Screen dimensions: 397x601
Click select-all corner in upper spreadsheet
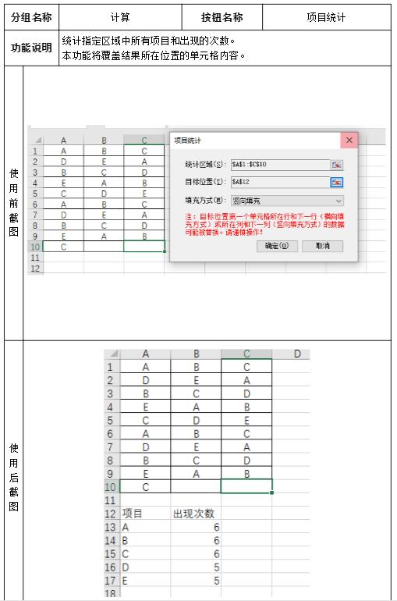(x=37, y=140)
